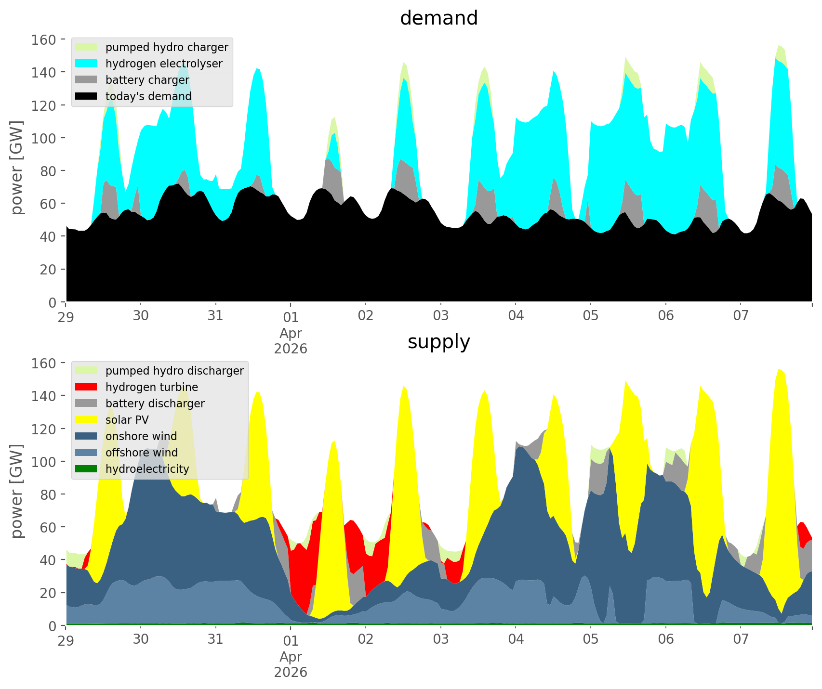This screenshot has width=822, height=689.
Task: Click the battery discharger legend label
Action: [155, 403]
